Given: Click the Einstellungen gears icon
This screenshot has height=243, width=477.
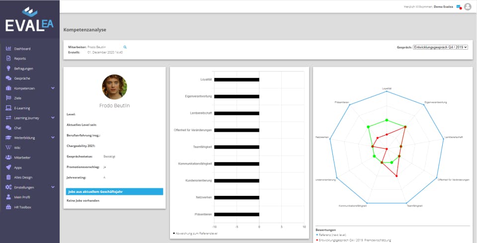Looking at the screenshot, I should tap(8, 187).
